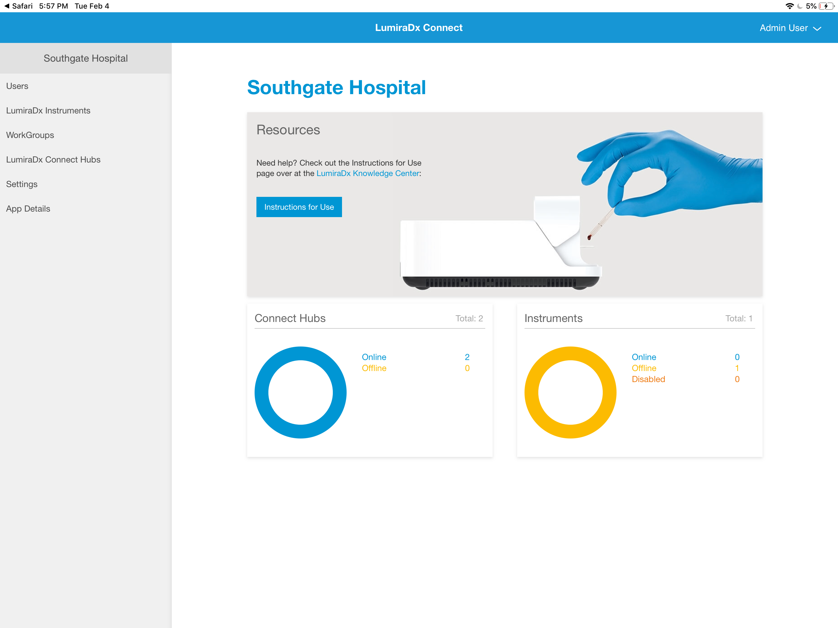Open the Admin User dropdown menu
The width and height of the screenshot is (838, 628).
(x=790, y=28)
